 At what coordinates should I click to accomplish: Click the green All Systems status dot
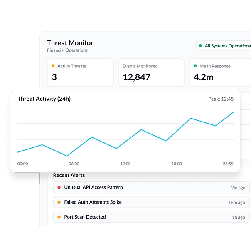click(200, 45)
